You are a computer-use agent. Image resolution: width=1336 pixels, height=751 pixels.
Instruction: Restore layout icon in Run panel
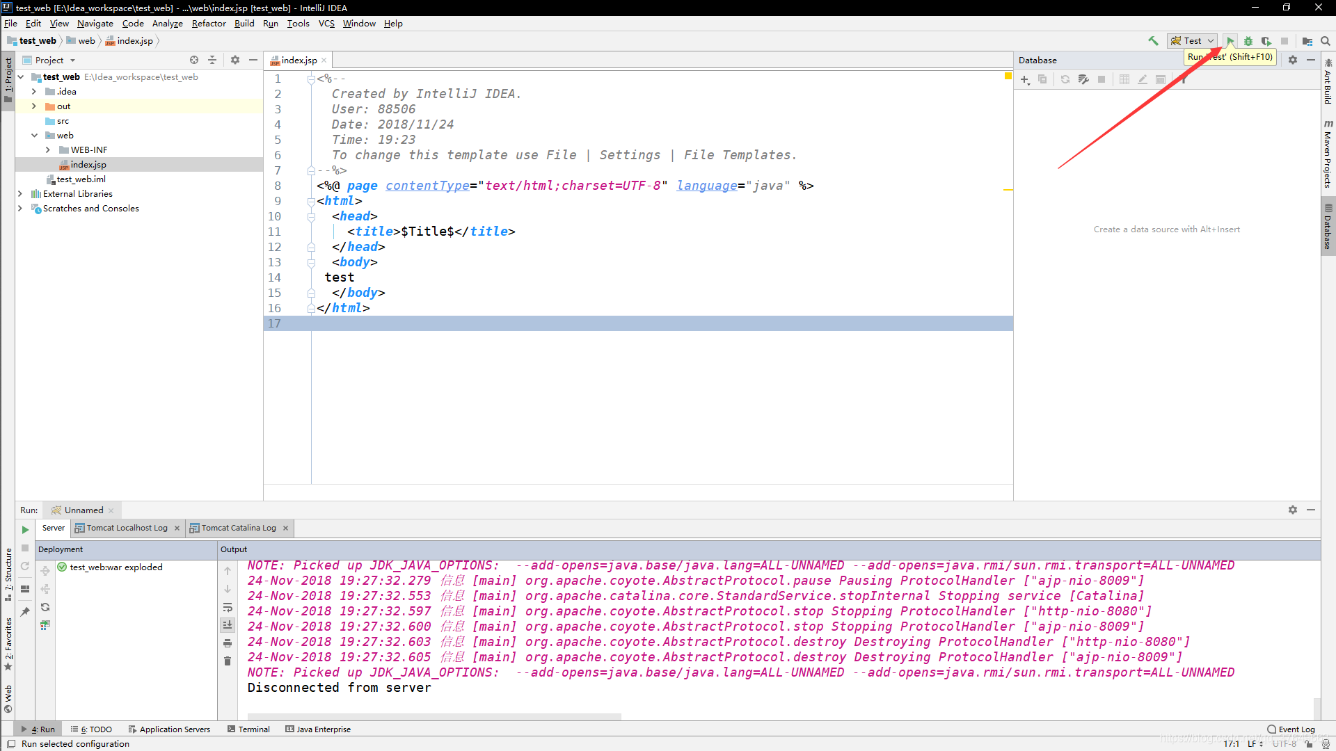point(25,589)
